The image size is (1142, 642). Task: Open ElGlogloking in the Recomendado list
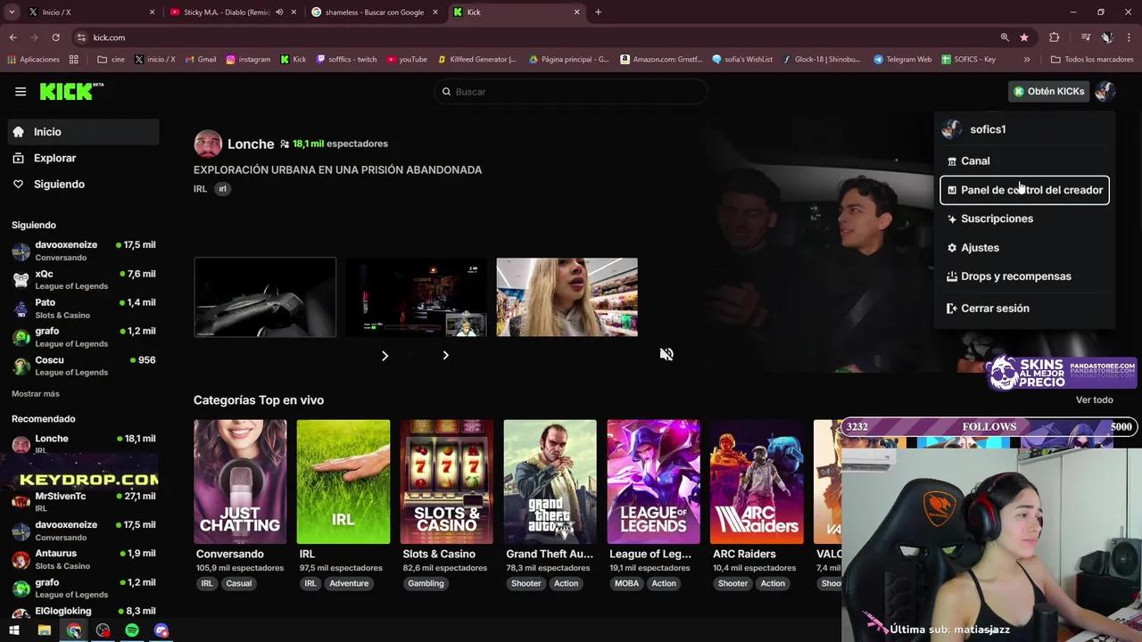point(83,612)
